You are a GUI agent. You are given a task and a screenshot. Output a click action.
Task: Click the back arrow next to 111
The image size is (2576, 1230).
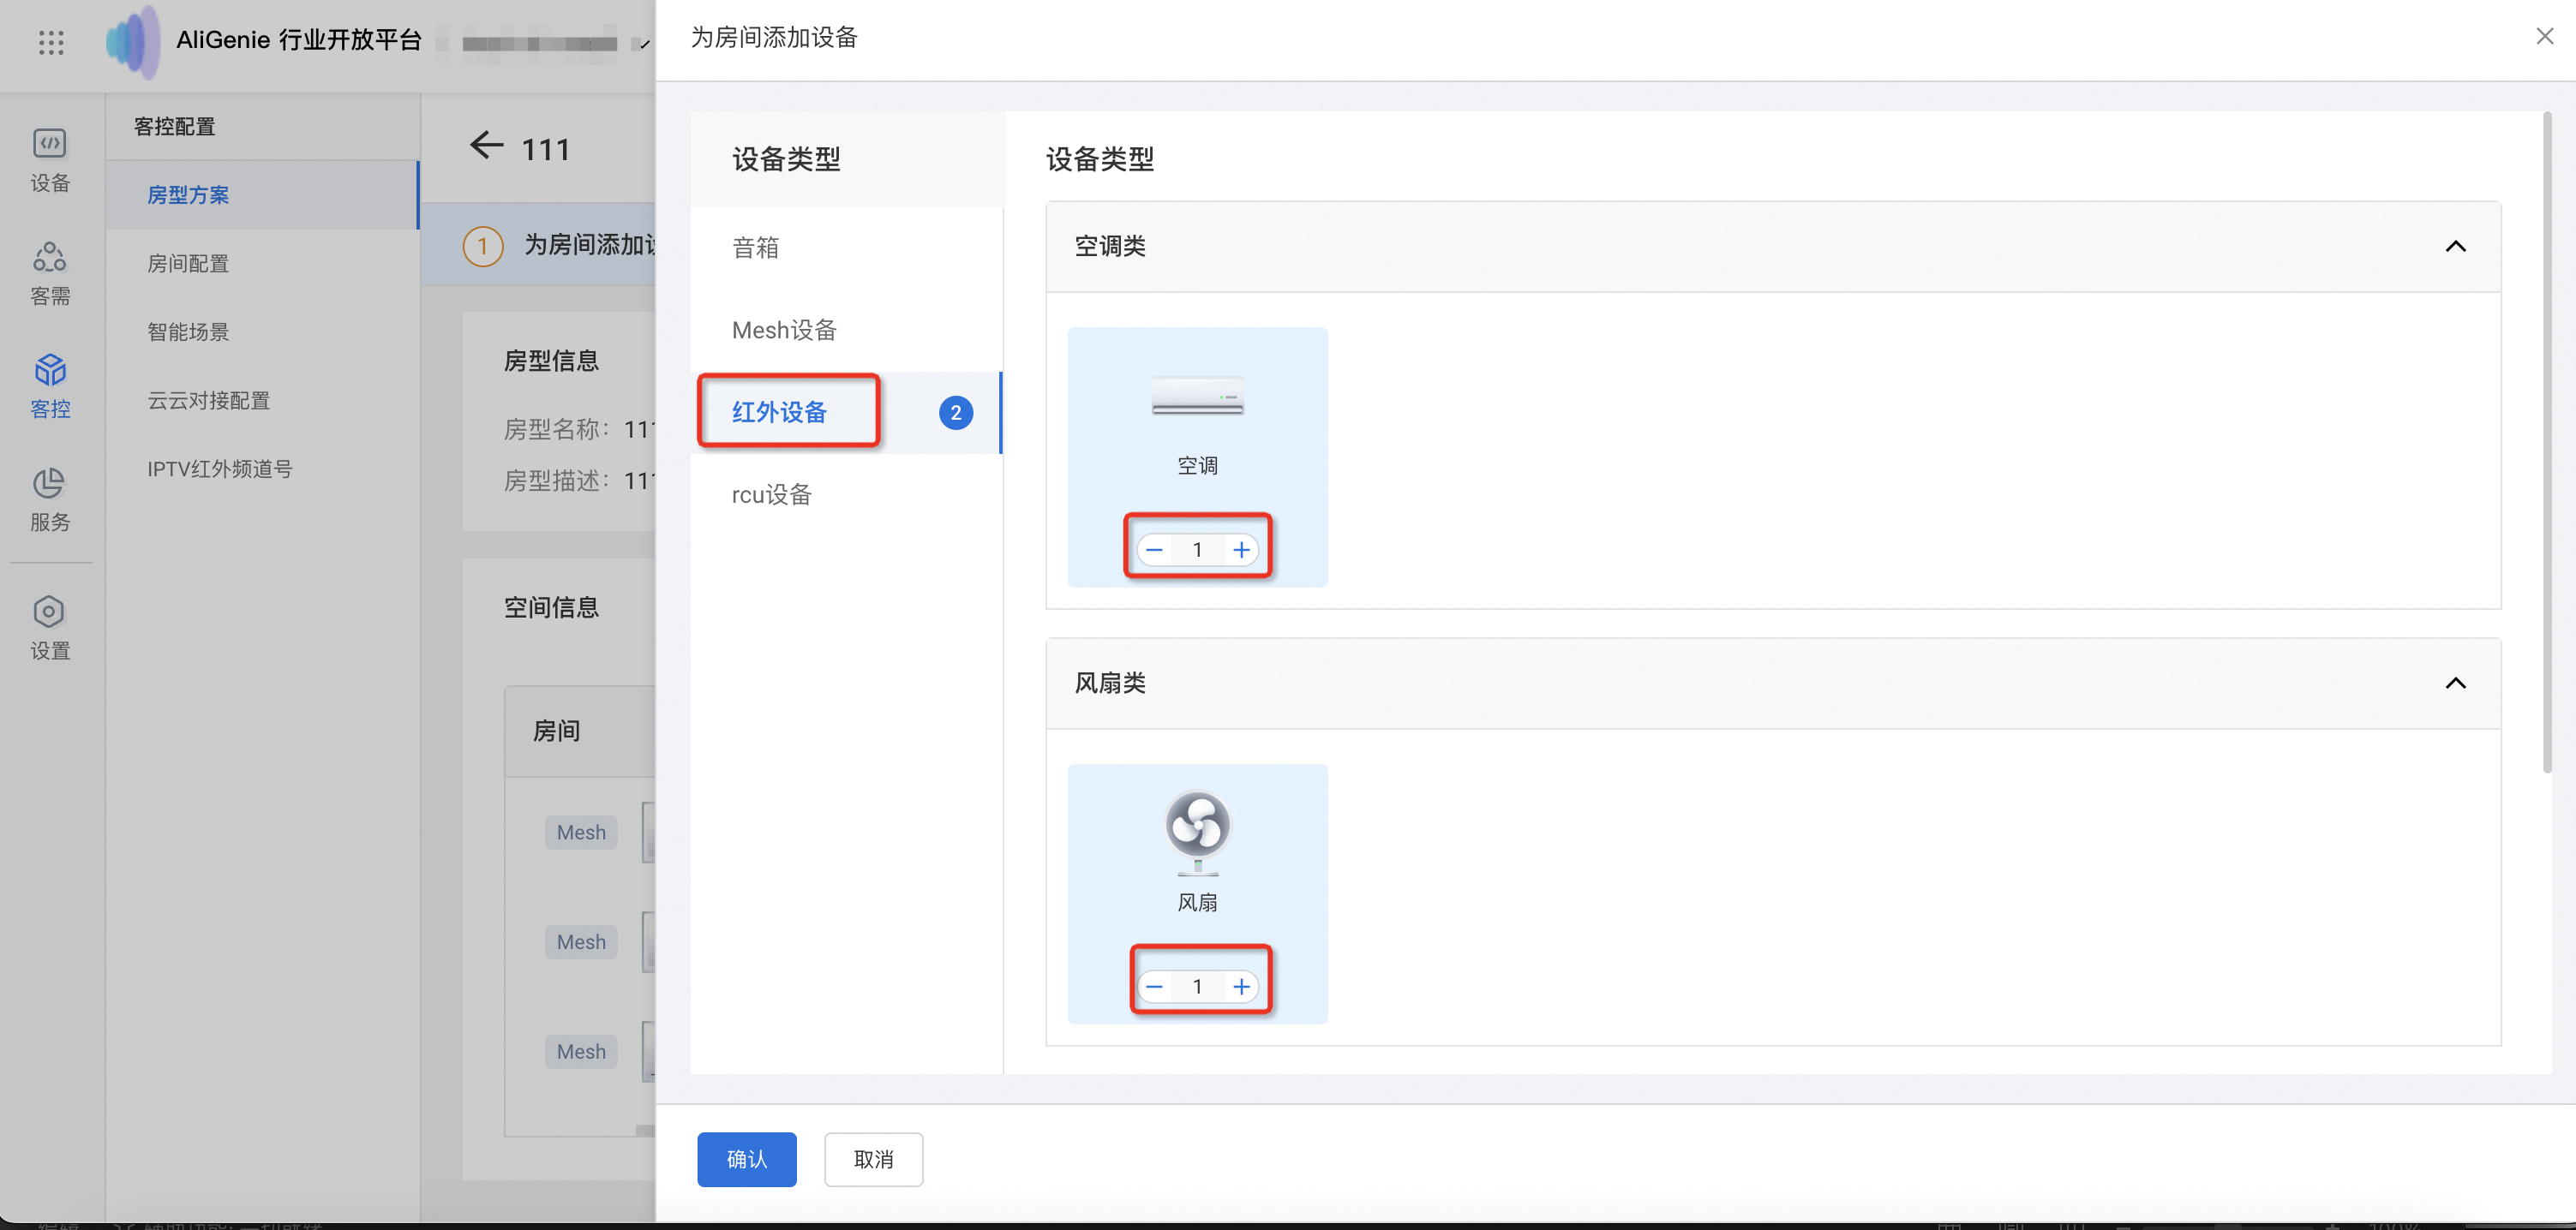[x=487, y=146]
